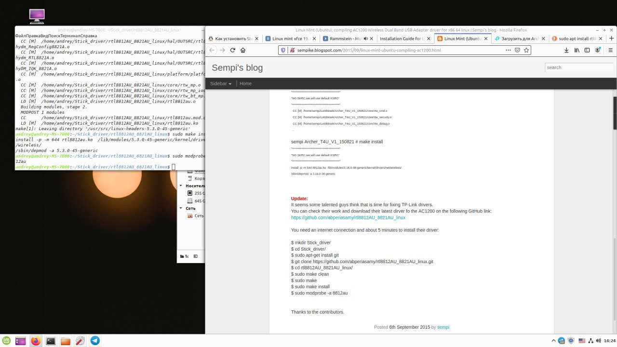This screenshot has height=347, width=617.
Task: Switch to 'Загрузить для Arch' tab
Action: [520, 39]
